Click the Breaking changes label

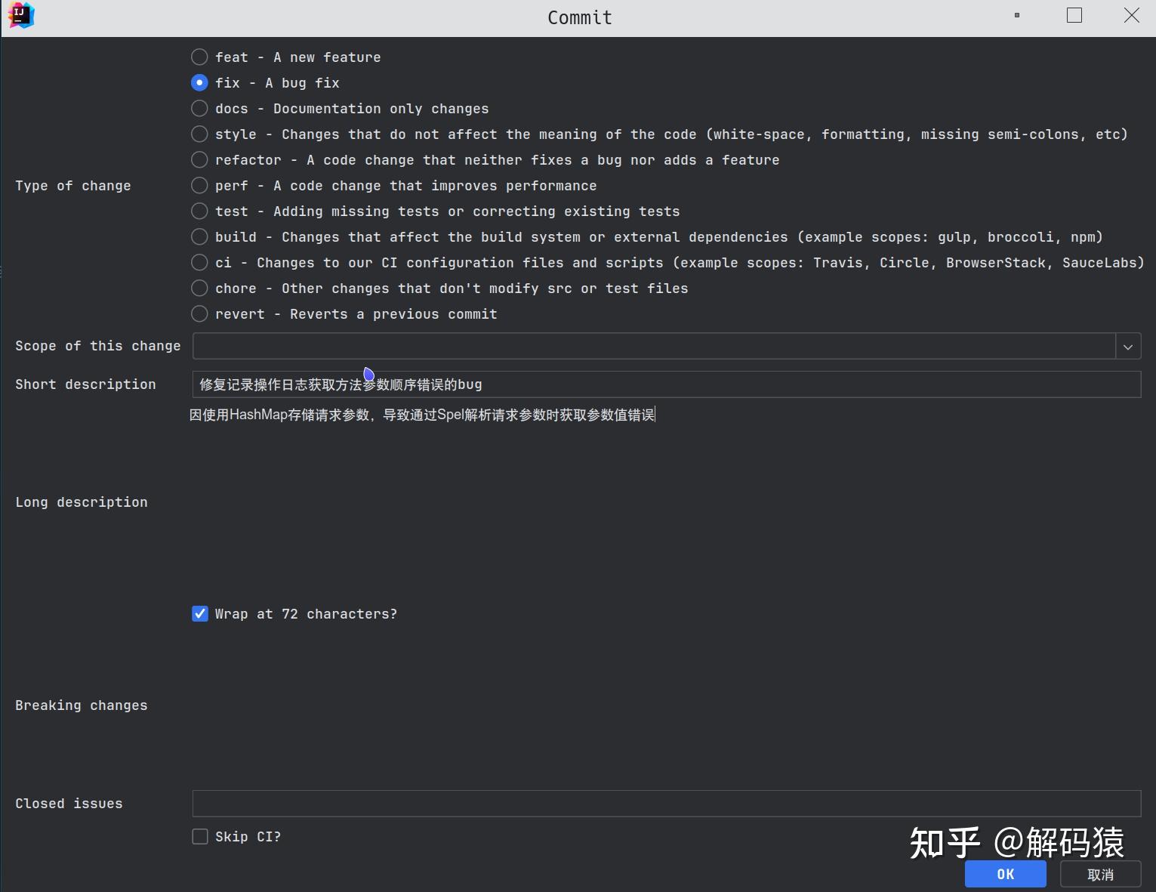(x=82, y=705)
